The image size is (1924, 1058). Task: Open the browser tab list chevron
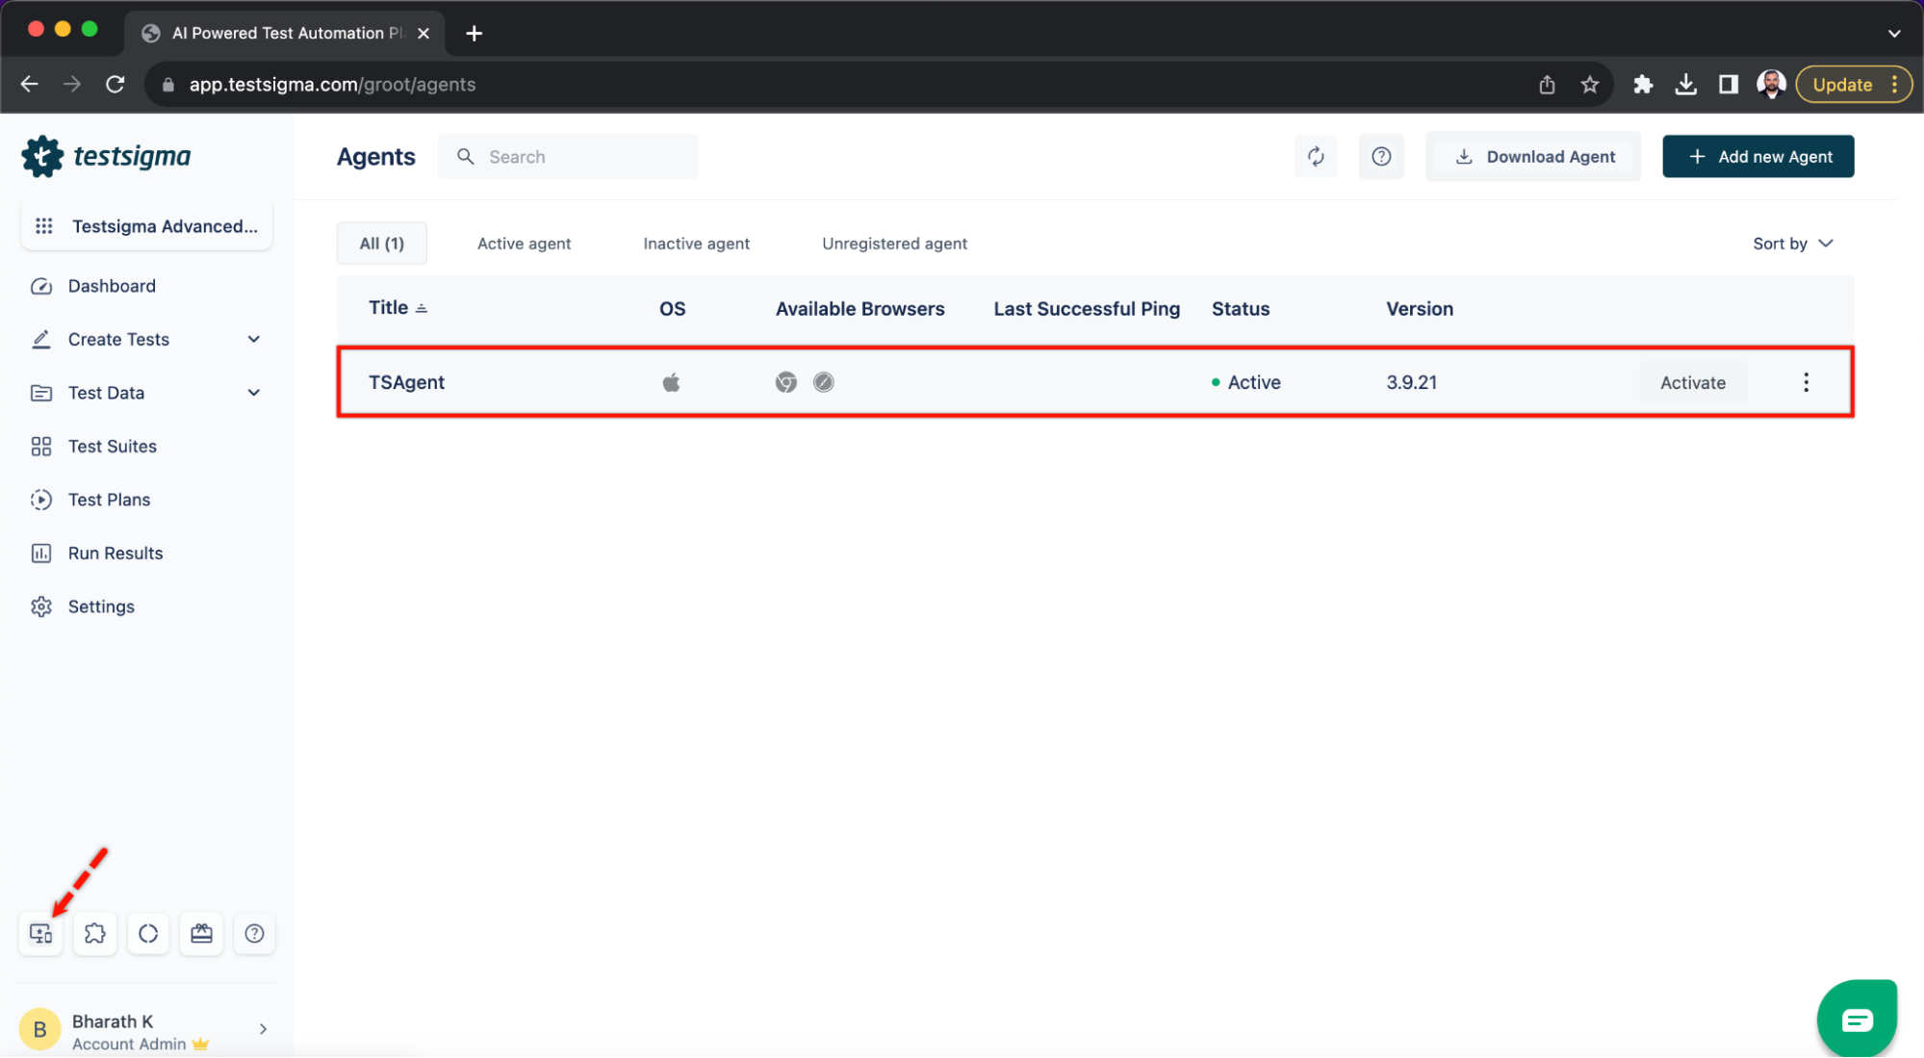[1893, 34]
